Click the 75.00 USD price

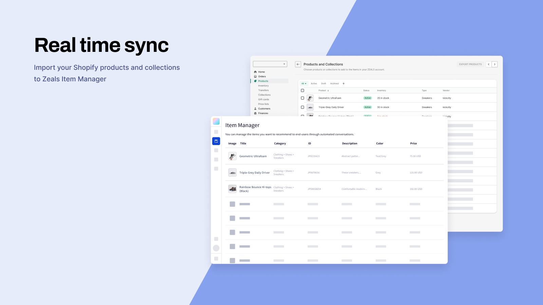[415, 156]
